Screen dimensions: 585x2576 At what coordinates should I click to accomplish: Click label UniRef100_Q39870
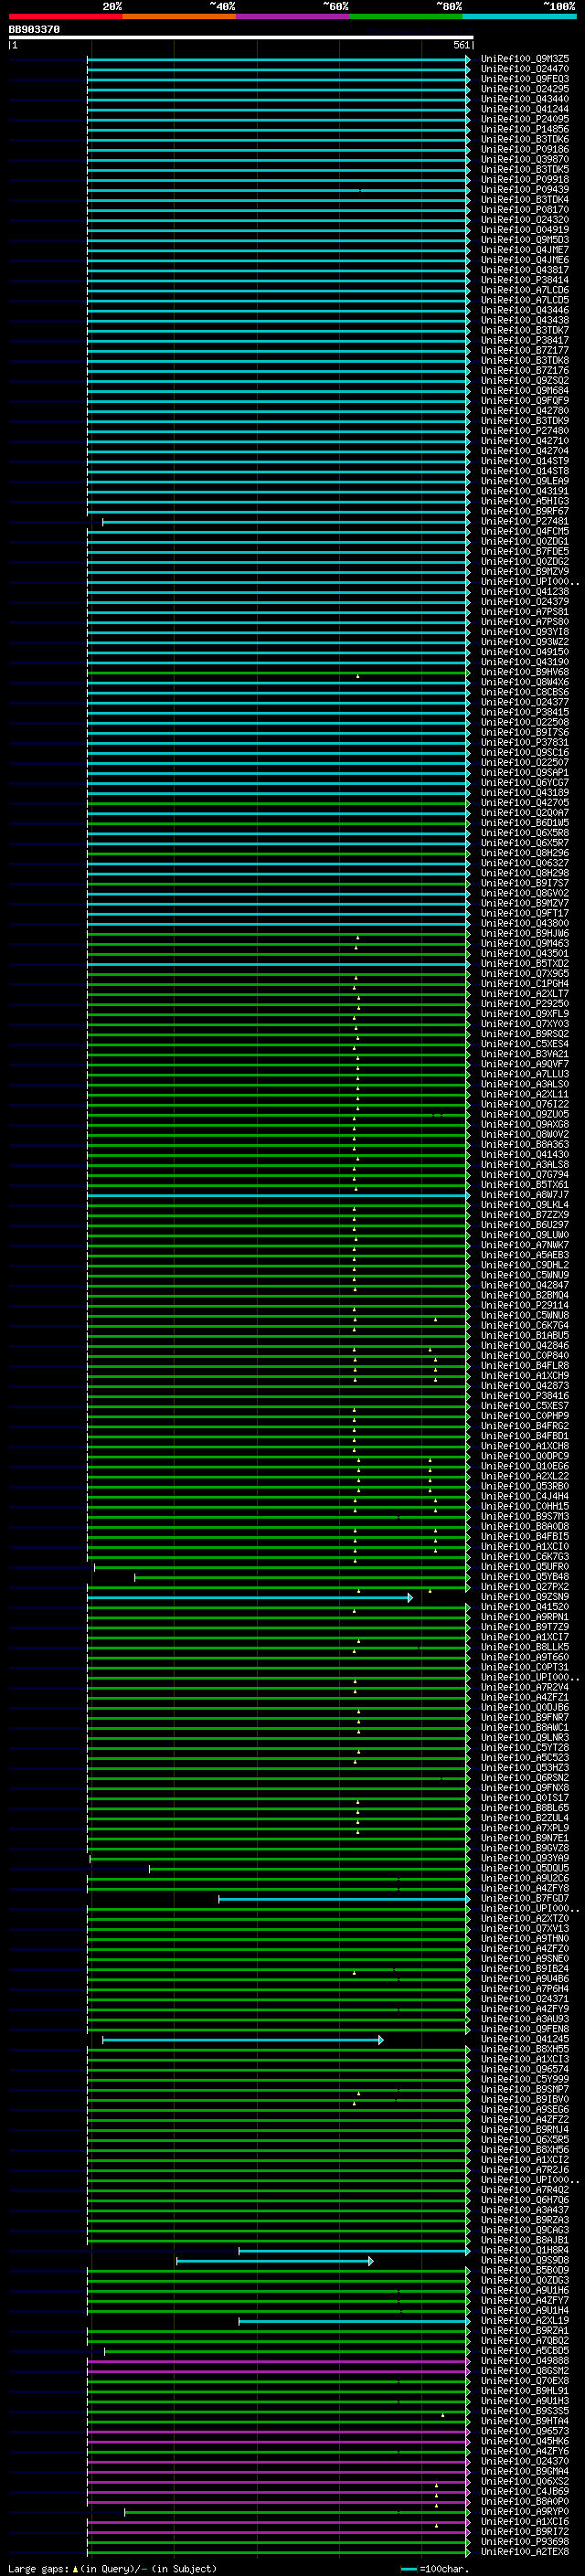(525, 159)
